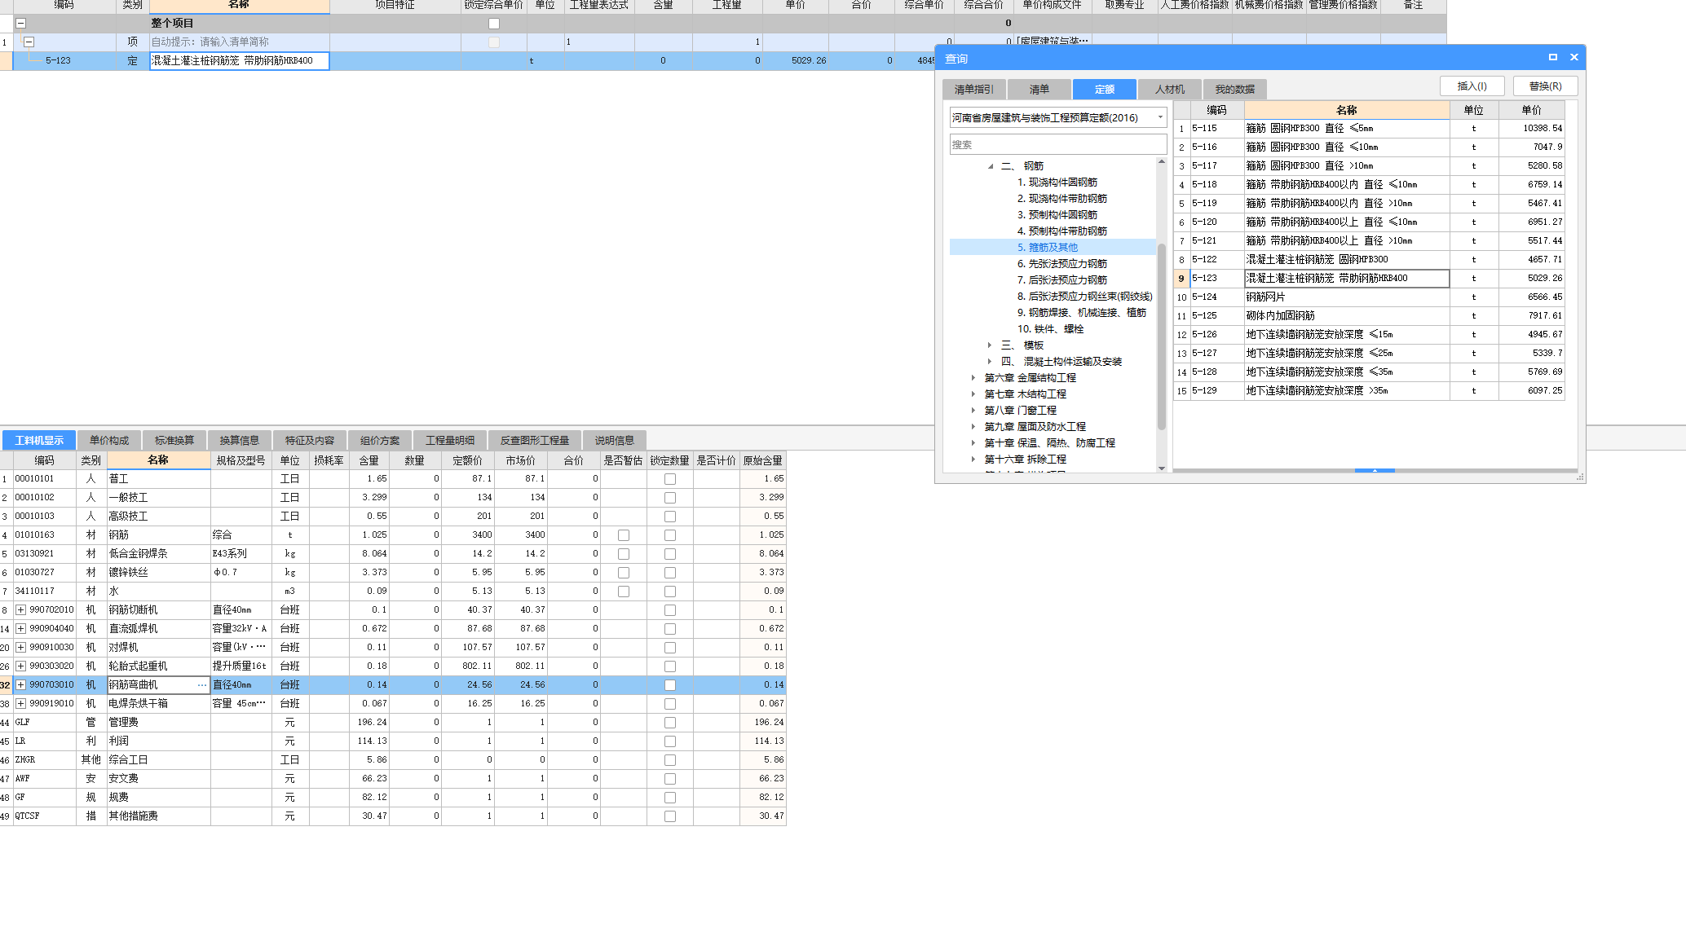The width and height of the screenshot is (1686, 928).
Task: Expand 三、模板 tree node
Action: pyautogui.click(x=990, y=345)
